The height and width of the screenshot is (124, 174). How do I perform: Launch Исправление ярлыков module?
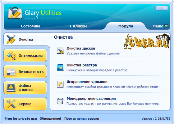[87, 82]
